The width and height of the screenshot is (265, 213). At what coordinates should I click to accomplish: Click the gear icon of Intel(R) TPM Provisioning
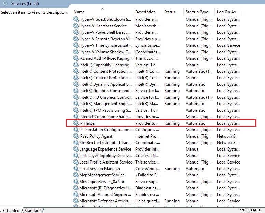pos(76,110)
